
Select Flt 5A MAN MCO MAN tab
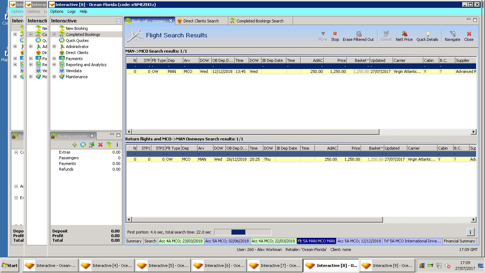tap(316, 241)
